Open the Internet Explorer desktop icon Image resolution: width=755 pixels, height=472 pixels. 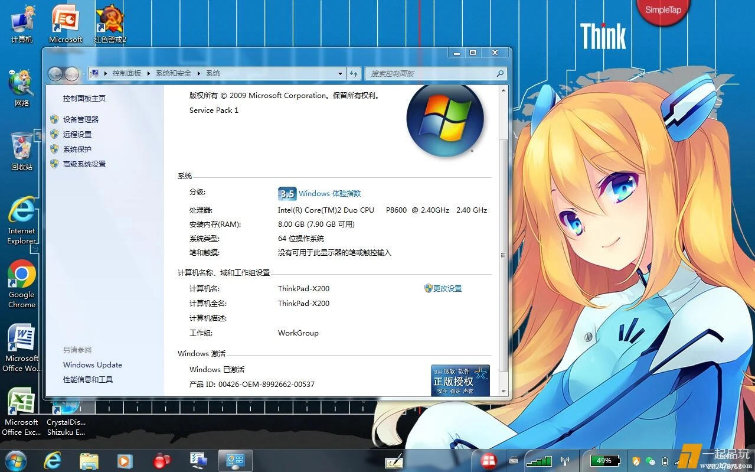pos(22,221)
